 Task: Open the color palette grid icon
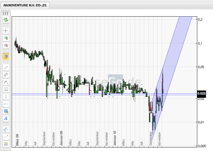(6, 144)
